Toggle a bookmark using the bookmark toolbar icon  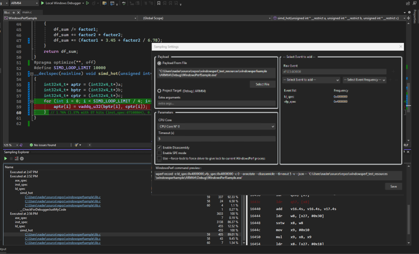tap(158, 3)
